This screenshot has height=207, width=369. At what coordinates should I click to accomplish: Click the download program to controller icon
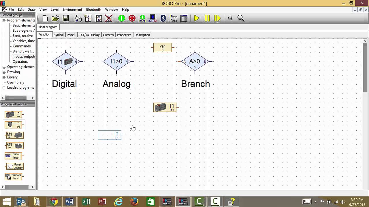(x=142, y=18)
